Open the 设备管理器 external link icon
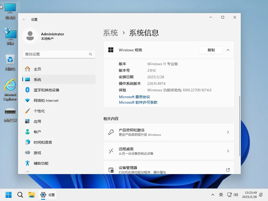268x201 pixels. coord(228,170)
